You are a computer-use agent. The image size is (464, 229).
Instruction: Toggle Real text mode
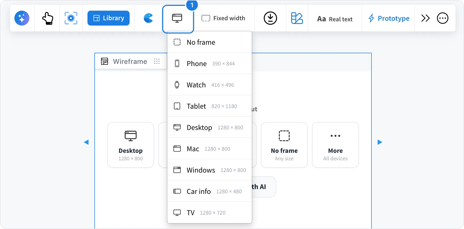[335, 19]
